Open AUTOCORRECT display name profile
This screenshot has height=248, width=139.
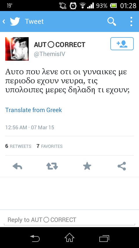pyautogui.click(x=59, y=45)
